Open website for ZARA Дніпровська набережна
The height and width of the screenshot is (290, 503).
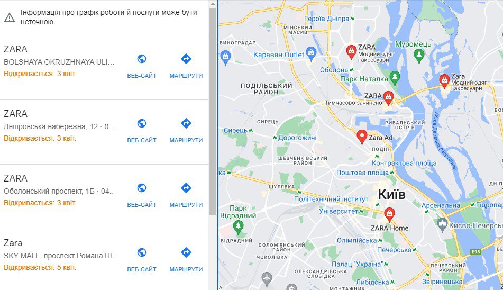[141, 131]
